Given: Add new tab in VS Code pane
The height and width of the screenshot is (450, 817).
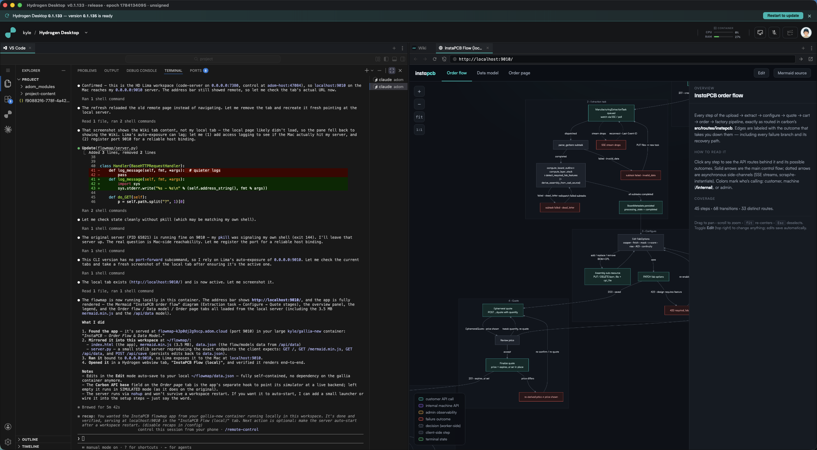Looking at the screenshot, I should pyautogui.click(x=394, y=48).
